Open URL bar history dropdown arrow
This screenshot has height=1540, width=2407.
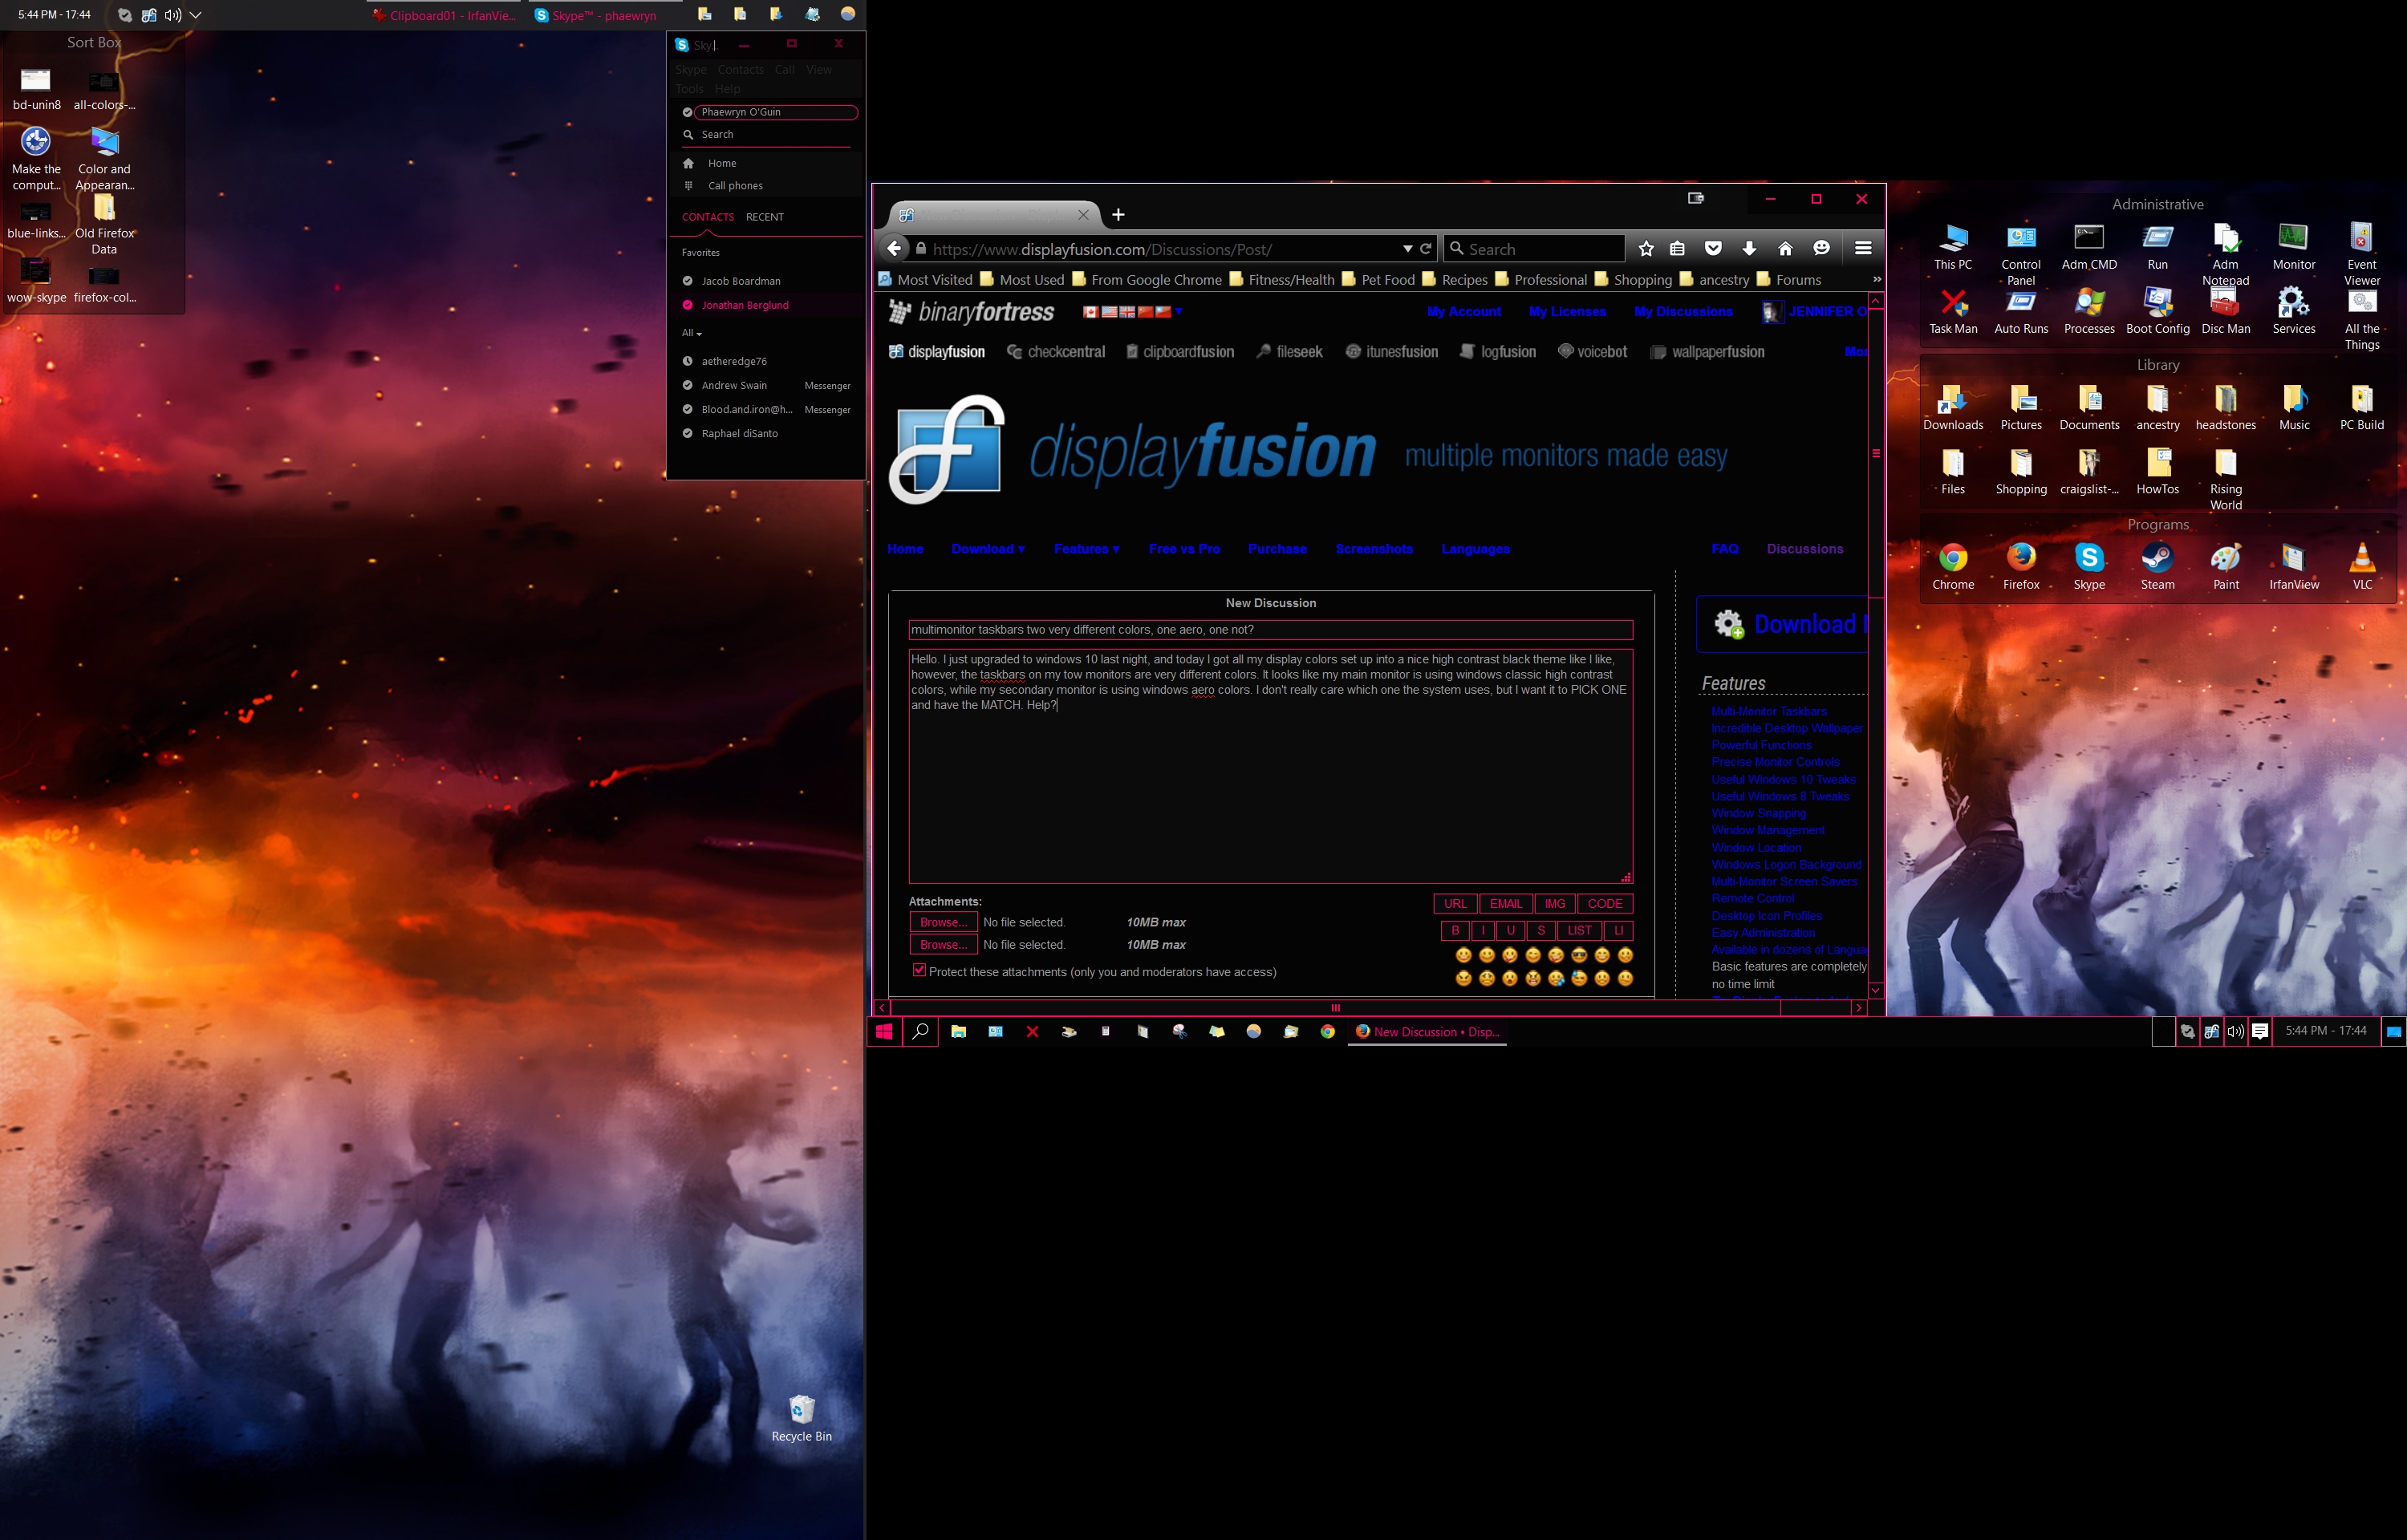point(1407,249)
